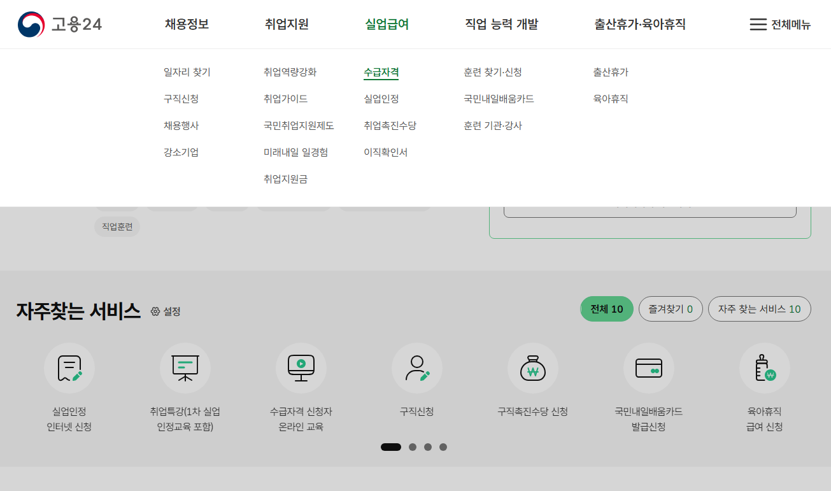Select the 취업특강(1차 실업인정교육 포함) icon
This screenshot has height=491, width=831.
(185, 368)
